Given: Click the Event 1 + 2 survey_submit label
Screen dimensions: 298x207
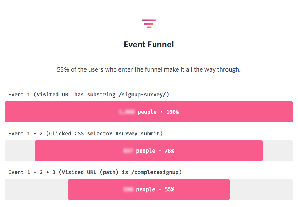Looking at the screenshot, I should pyautogui.click(x=86, y=134).
